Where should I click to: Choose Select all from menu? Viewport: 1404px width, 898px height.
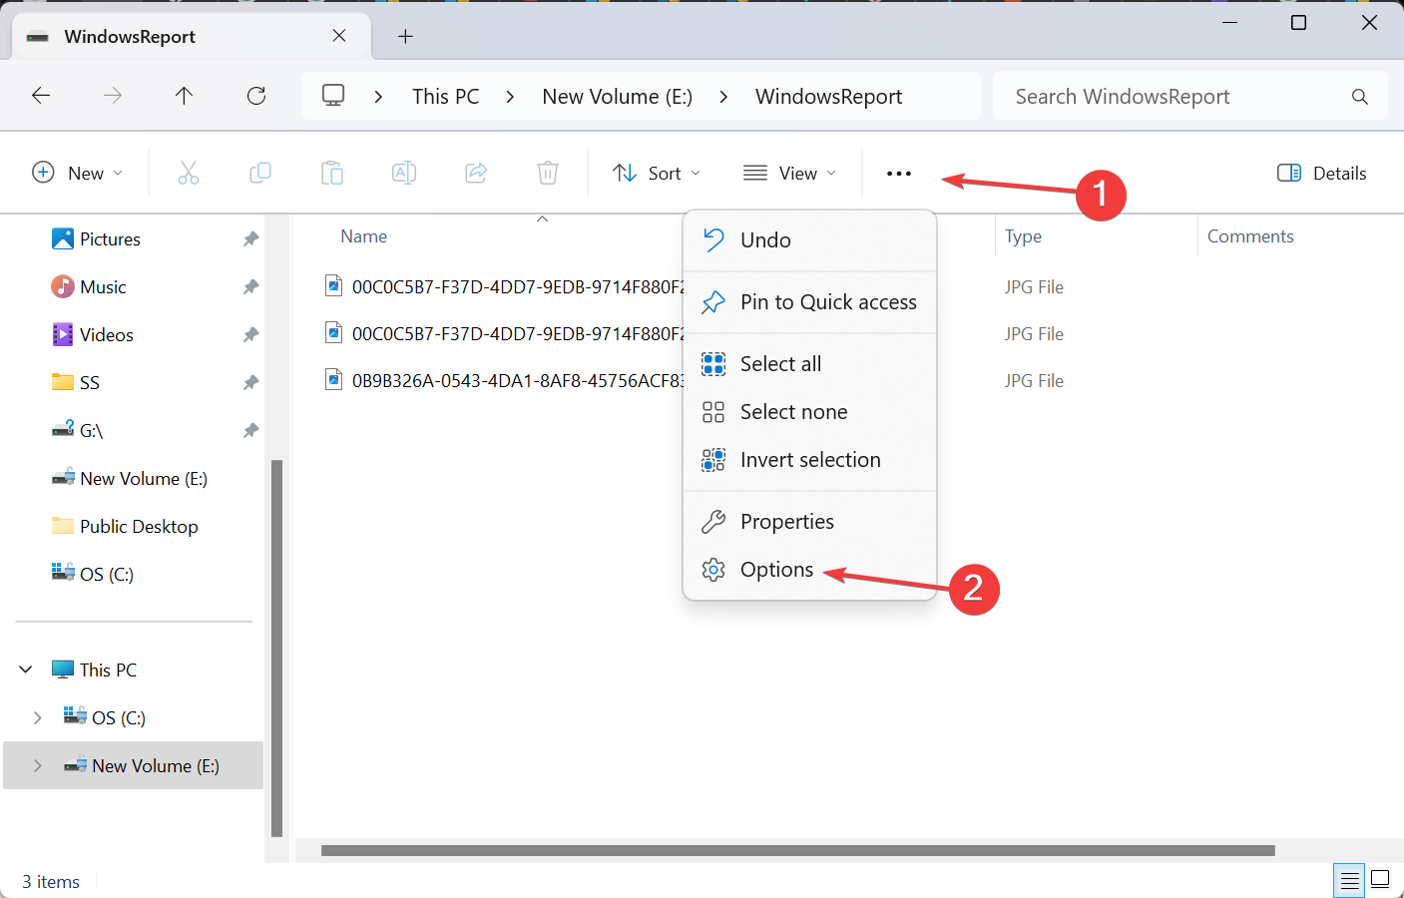tap(809, 364)
